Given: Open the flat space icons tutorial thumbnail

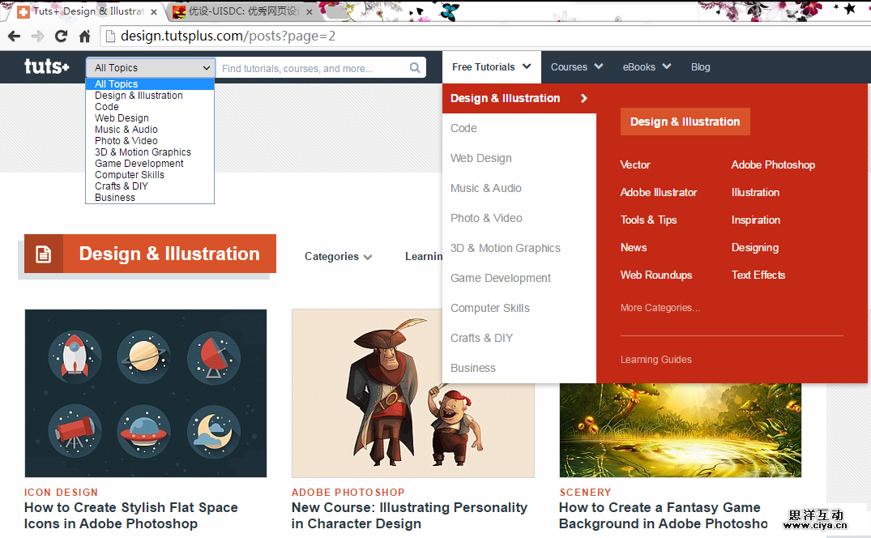Looking at the screenshot, I should tap(146, 393).
